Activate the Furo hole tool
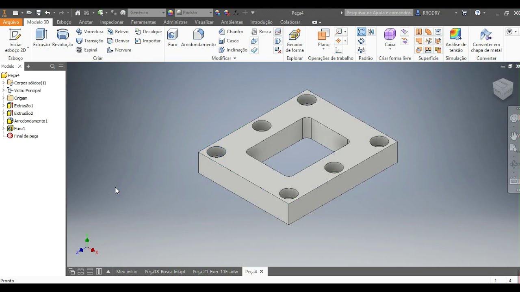The image size is (520, 292). pyautogui.click(x=173, y=38)
